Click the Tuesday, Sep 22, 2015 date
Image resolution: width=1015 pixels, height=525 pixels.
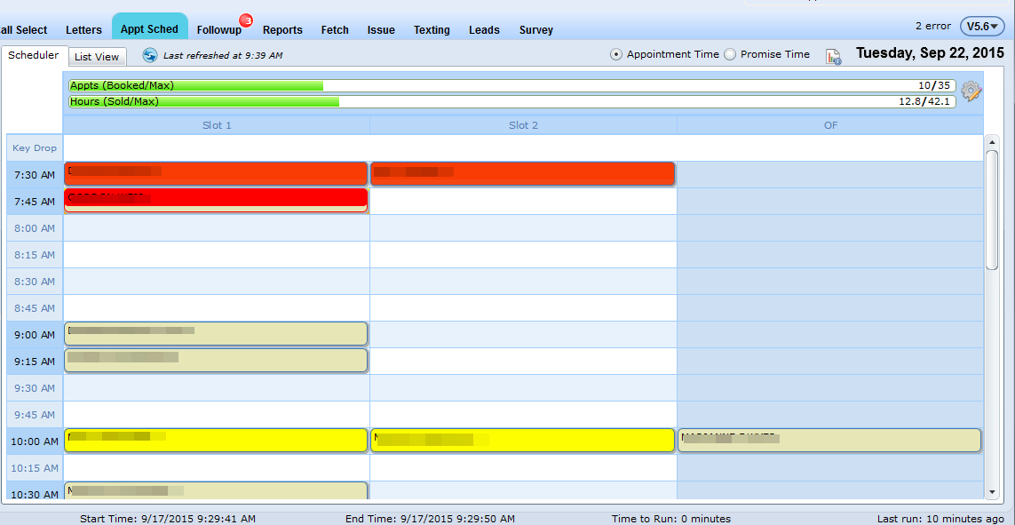(x=930, y=53)
